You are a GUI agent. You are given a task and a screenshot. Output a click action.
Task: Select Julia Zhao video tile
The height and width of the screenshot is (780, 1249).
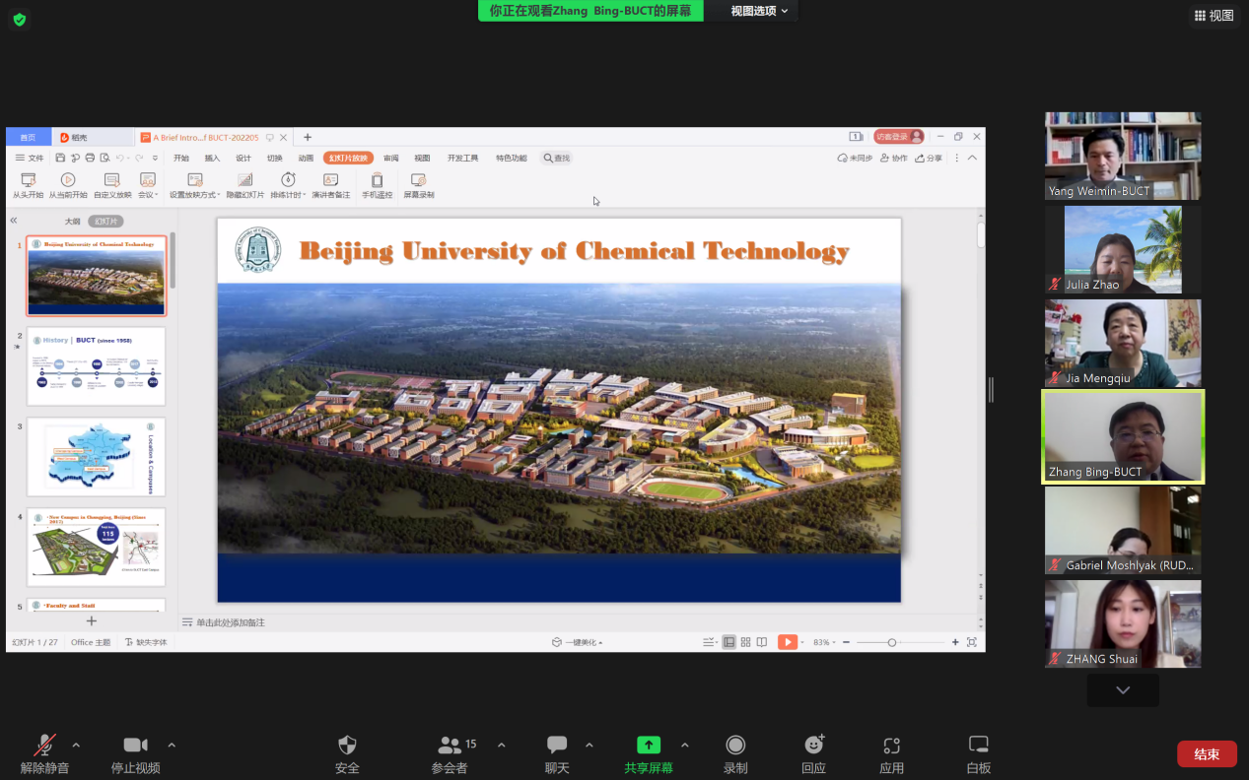pos(1123,250)
